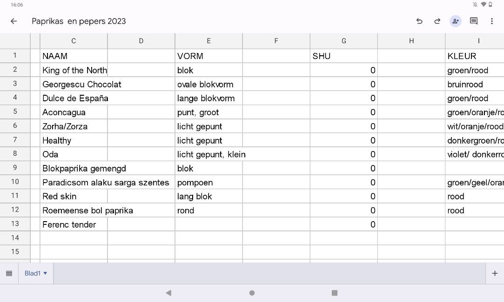Screen dimensions: 504x302
Task: Expand the Blad1 tab dropdown arrow
Action: (45, 273)
